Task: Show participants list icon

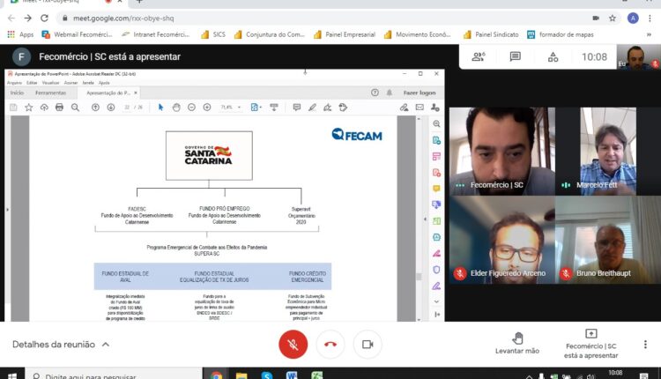Action: coord(479,56)
